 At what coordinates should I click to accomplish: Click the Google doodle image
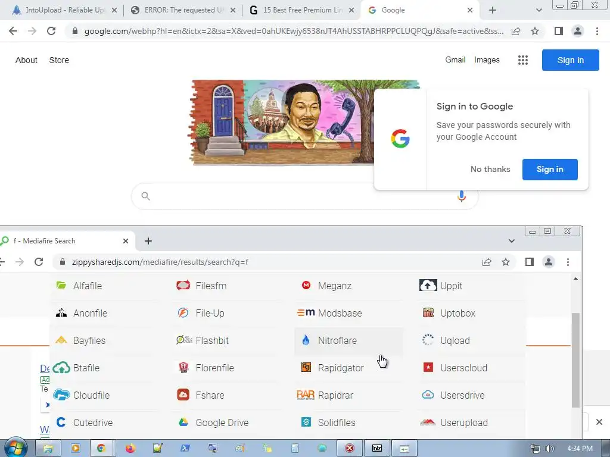[283, 123]
